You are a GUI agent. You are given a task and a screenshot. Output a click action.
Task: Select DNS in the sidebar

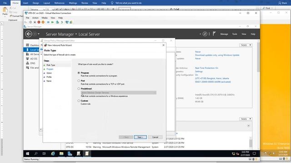30,63
